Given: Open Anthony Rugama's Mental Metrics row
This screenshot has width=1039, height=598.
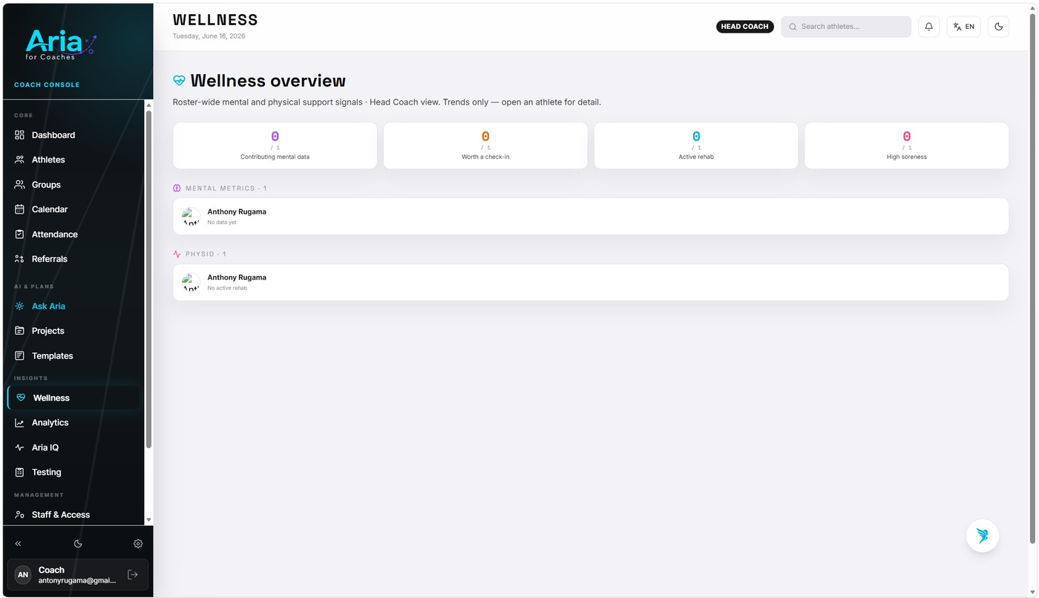Looking at the screenshot, I should tap(591, 217).
